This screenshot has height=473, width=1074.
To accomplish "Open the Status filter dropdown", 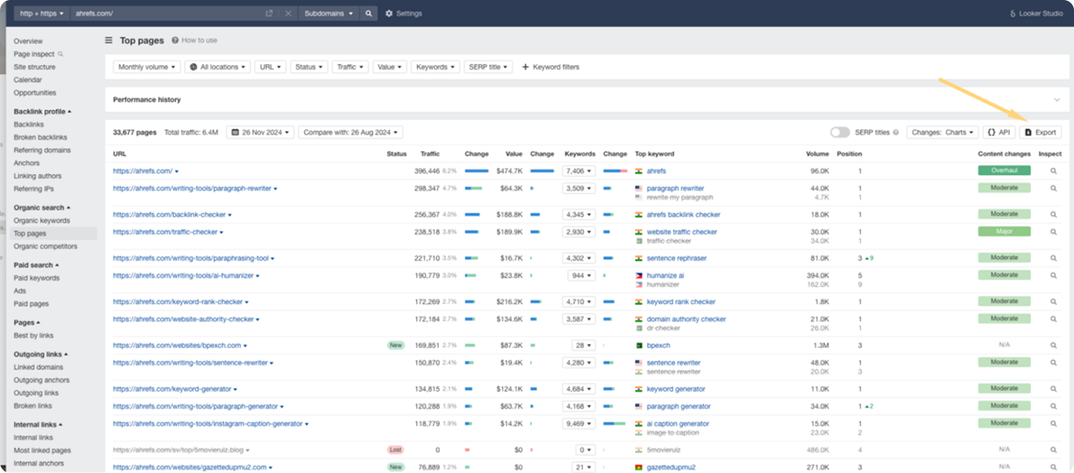I will (309, 67).
